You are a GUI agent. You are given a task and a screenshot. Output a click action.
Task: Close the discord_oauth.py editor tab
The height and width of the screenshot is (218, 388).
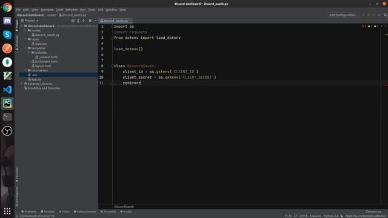coord(130,21)
